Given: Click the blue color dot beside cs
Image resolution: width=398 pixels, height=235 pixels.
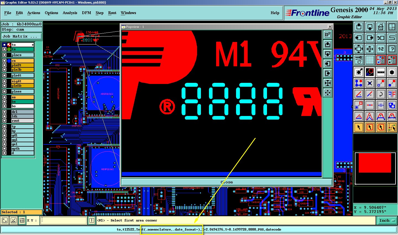Looking at the screenshot, I should (9, 61).
